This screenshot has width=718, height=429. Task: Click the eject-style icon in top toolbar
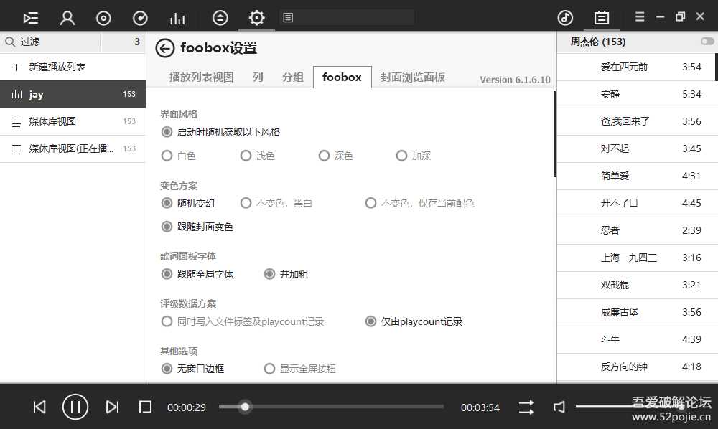tap(220, 16)
